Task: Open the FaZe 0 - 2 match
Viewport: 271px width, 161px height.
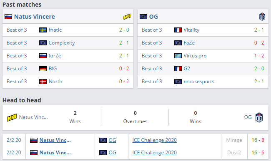Action: 203,43
